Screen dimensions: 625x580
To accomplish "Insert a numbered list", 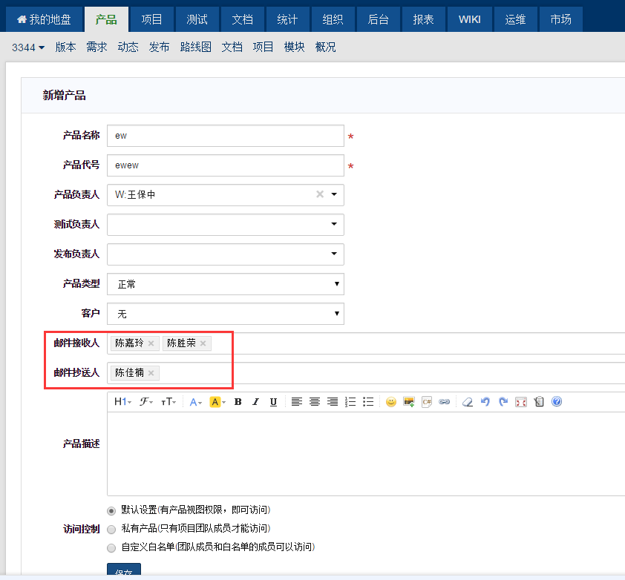I will point(350,401).
